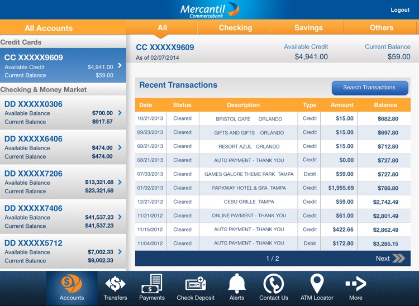Viewport: 419px width, 306px height.
Task: Open the ATM Locator pin icon
Action: pyautogui.click(x=317, y=284)
